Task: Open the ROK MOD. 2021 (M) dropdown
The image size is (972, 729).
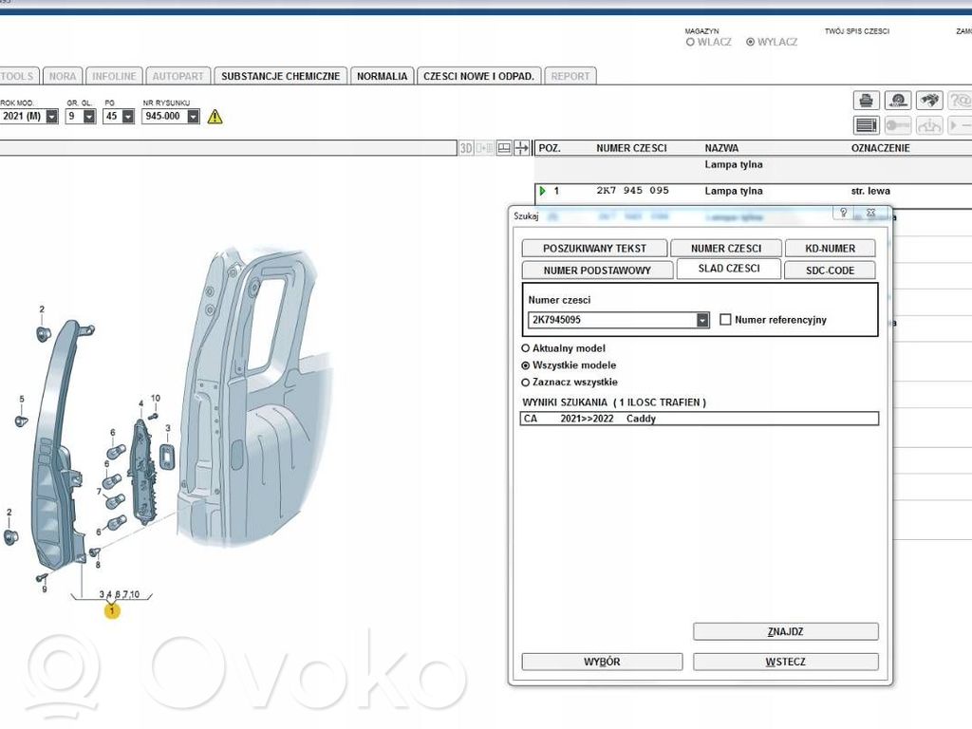Action: pos(52,116)
